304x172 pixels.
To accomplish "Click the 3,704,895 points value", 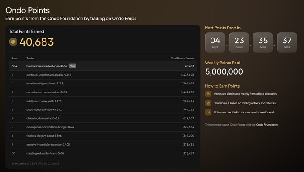I will pos(187,84).
